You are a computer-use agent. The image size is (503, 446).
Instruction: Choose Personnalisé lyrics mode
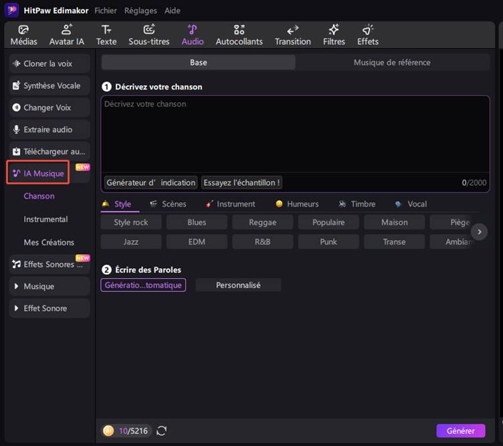tap(238, 285)
